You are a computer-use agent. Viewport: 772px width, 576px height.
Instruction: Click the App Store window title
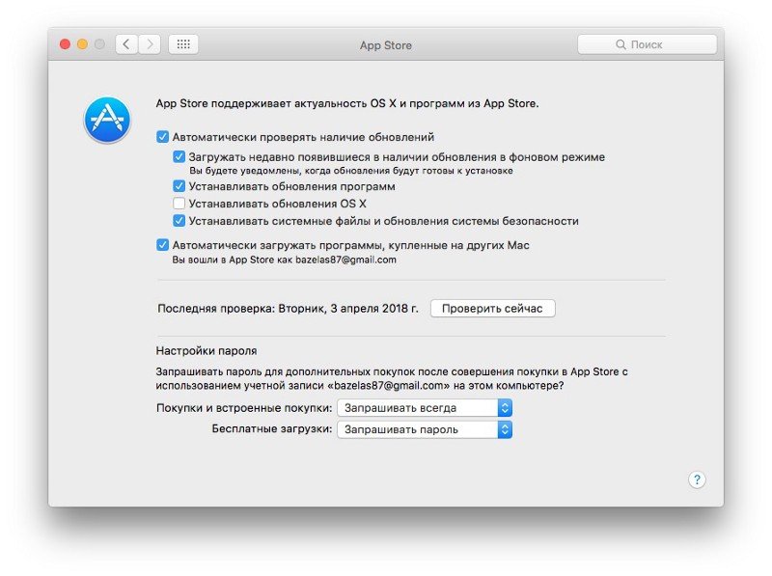click(385, 45)
